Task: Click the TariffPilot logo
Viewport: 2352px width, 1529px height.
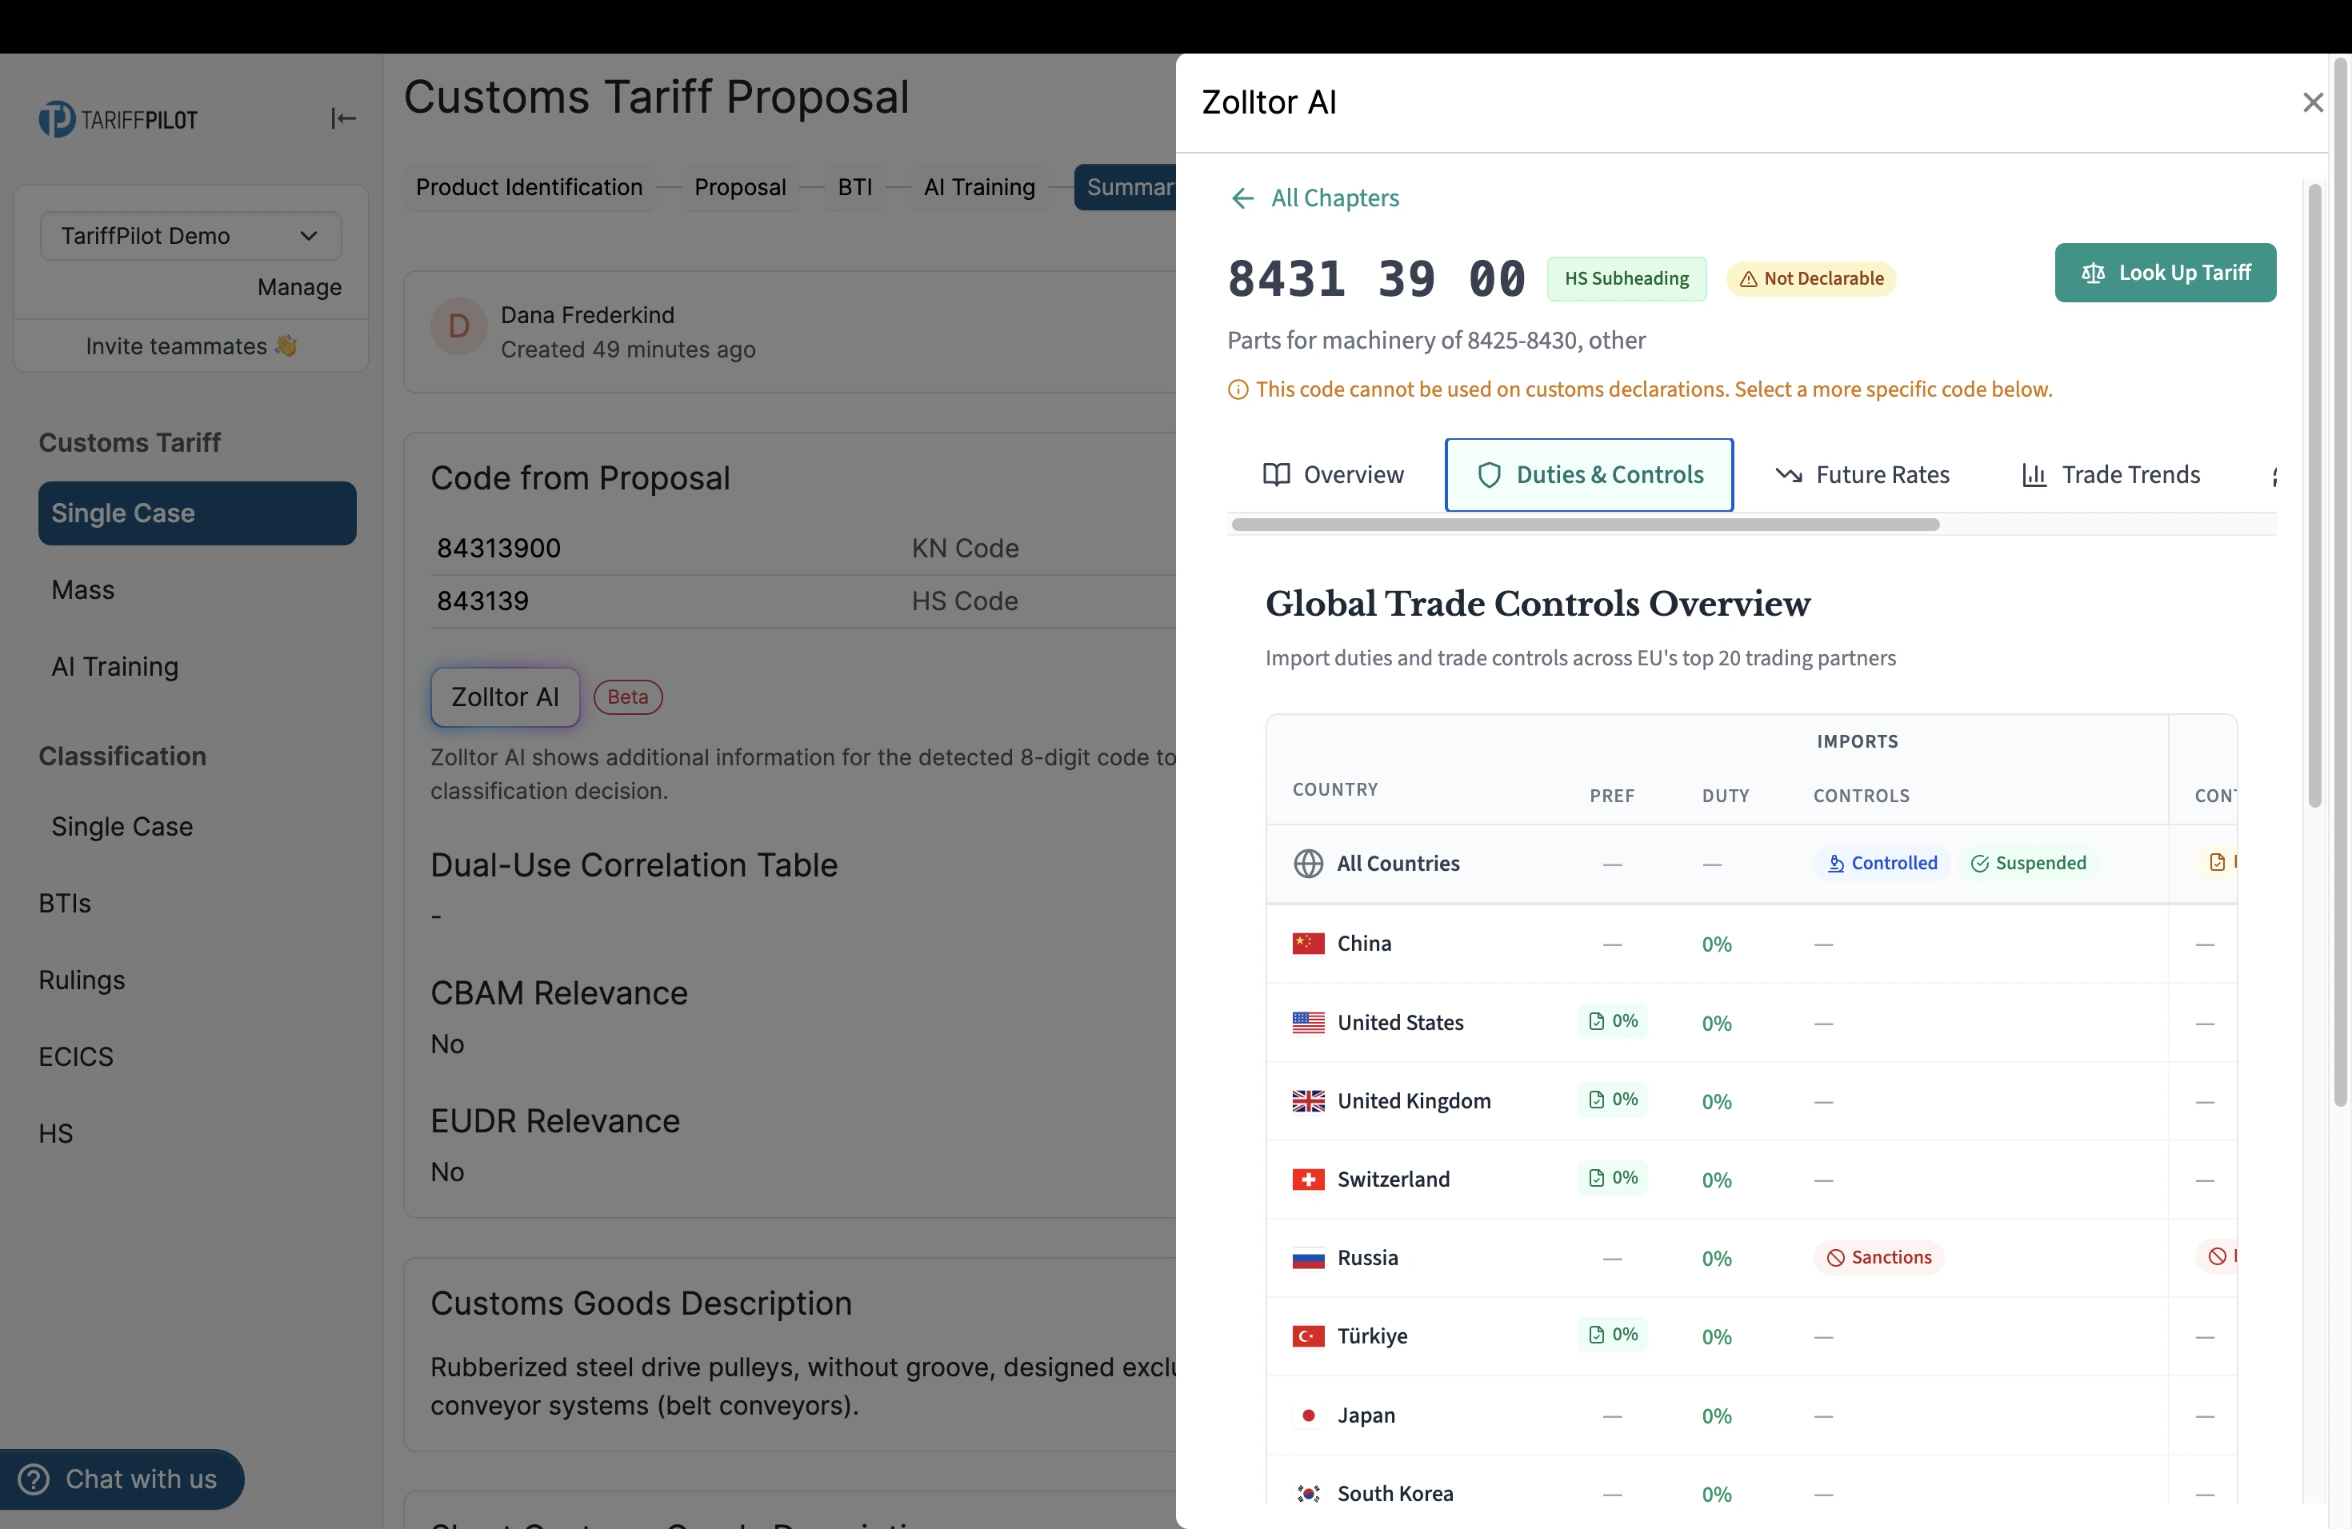Action: click(x=118, y=119)
